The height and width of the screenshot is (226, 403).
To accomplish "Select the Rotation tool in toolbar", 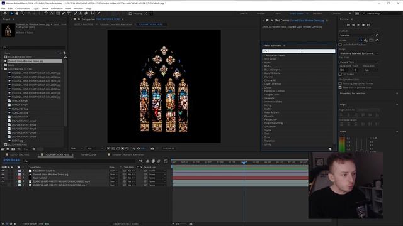I will point(46,14).
